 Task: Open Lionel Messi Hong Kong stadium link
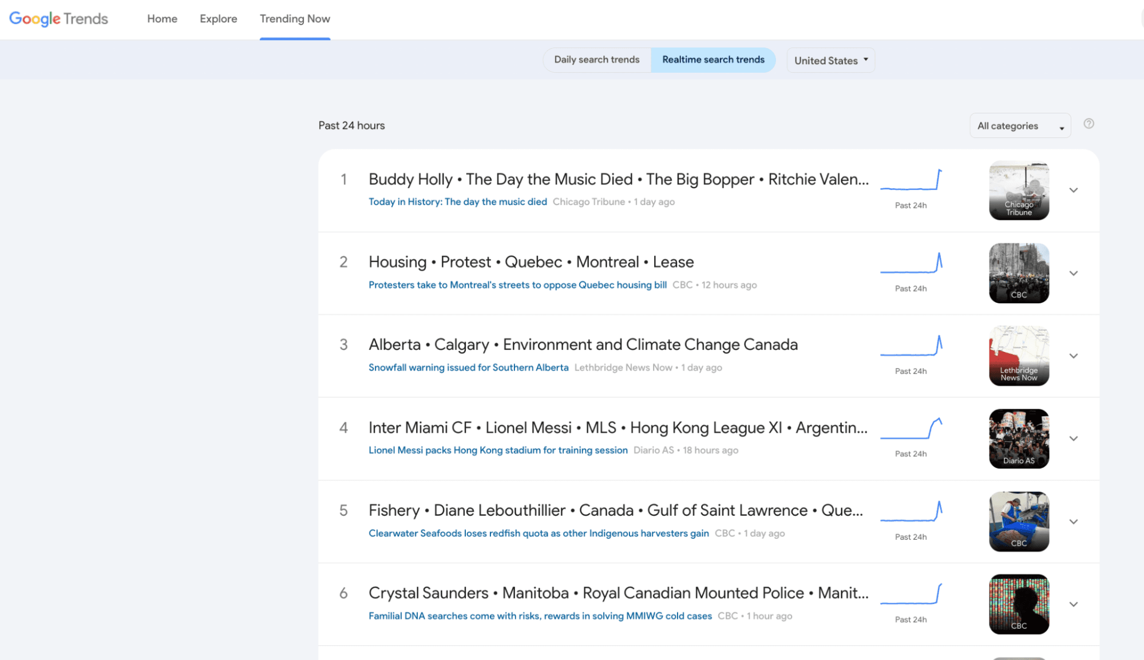tap(498, 450)
